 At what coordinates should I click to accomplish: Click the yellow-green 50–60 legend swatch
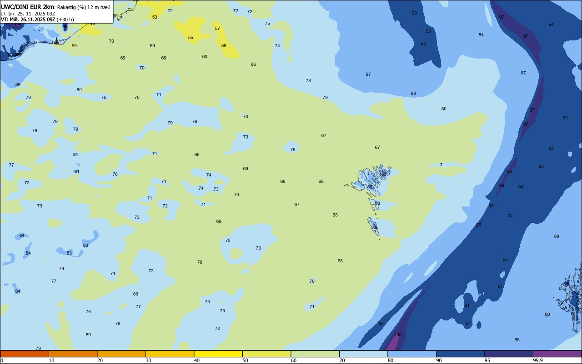[266, 354]
